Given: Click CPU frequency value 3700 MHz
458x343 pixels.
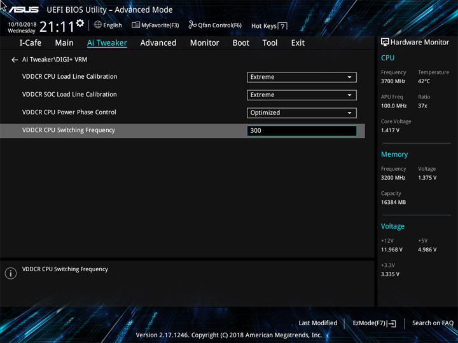Looking at the screenshot, I should [x=393, y=81].
